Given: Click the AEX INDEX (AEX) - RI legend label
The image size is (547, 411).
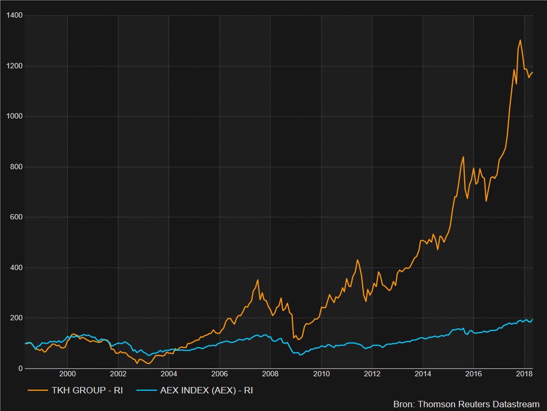Looking at the screenshot, I should coord(207,390).
